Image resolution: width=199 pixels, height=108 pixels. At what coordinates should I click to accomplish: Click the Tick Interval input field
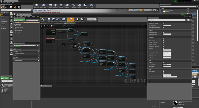(x=166, y=26)
